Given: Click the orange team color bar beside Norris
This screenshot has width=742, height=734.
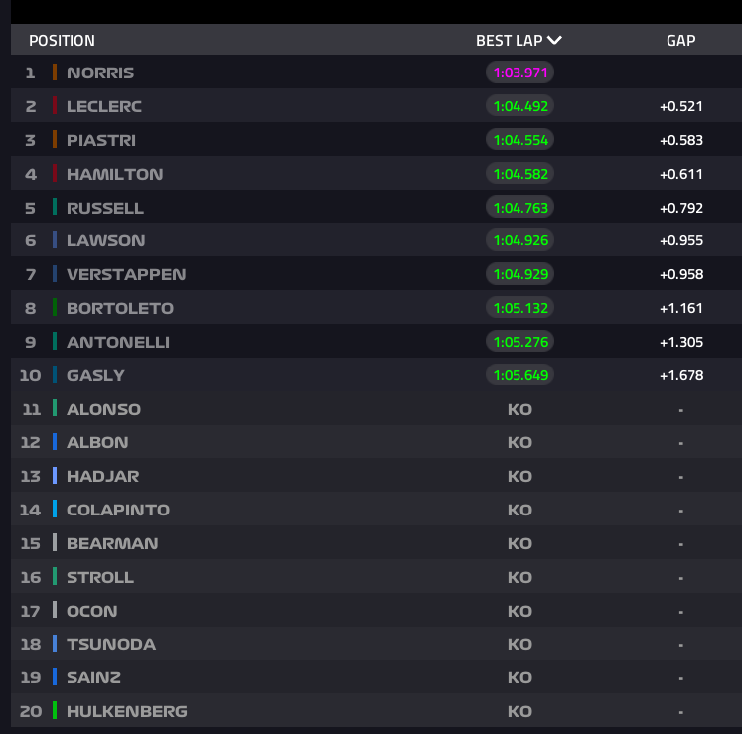Looking at the screenshot, I should pos(55,73).
